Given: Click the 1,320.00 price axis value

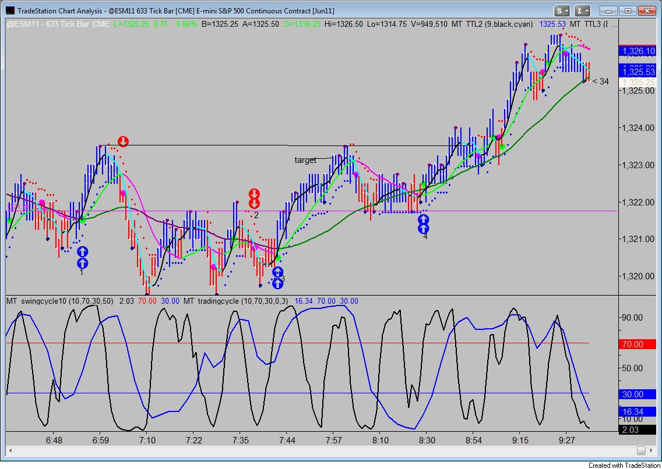Looking at the screenshot, I should pyautogui.click(x=638, y=276).
